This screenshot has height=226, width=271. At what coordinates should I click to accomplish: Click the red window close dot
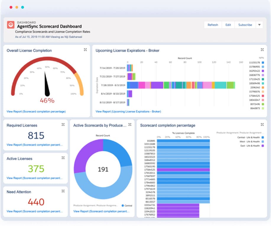pos(11,7)
